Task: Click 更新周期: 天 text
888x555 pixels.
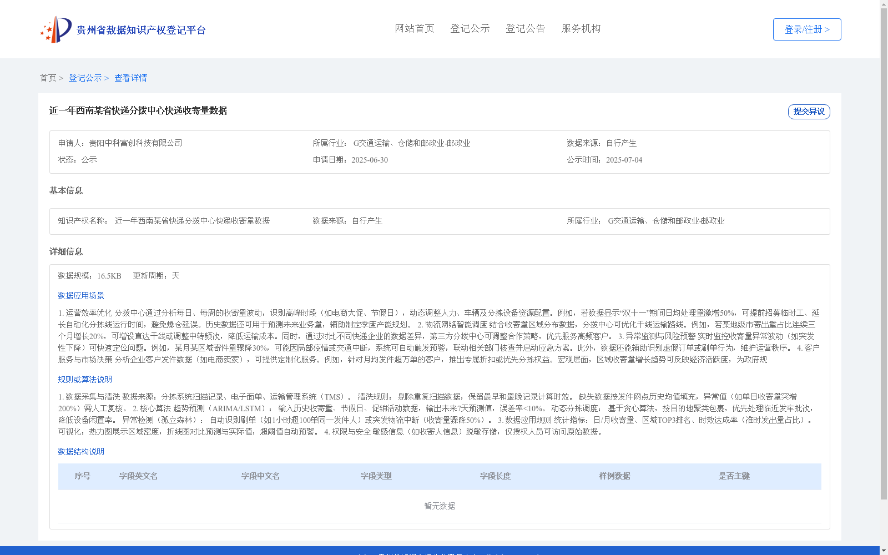Action: [x=156, y=276]
